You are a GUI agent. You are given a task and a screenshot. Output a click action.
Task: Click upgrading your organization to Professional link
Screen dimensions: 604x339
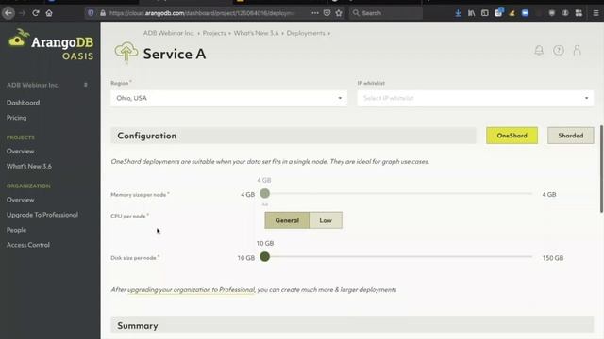tap(191, 289)
